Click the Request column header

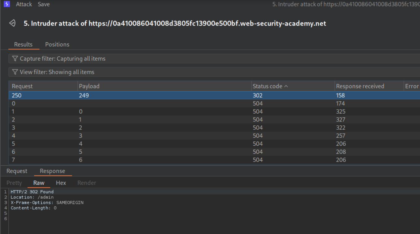click(x=22, y=86)
